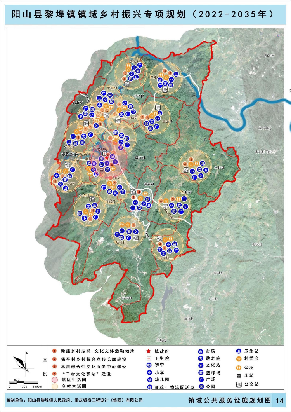Screen dimensions: 291x412
Task: Click the 燕岩村 village label
Action: [x=149, y=184]
